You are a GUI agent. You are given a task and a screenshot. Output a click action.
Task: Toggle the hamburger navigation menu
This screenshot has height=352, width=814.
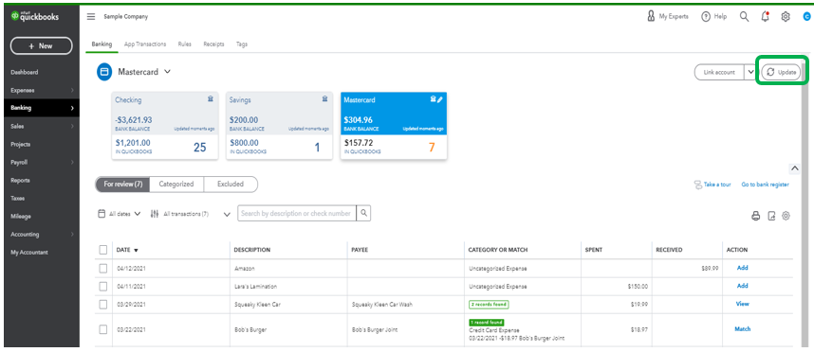tap(91, 17)
